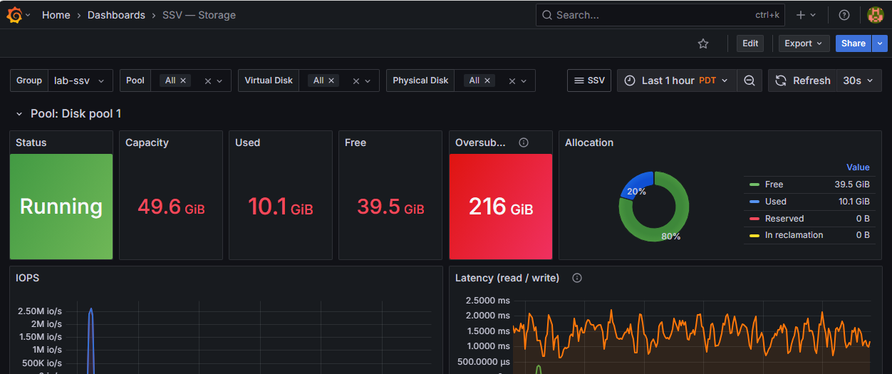
Task: Star this dashboard as favorite
Action: (703, 43)
